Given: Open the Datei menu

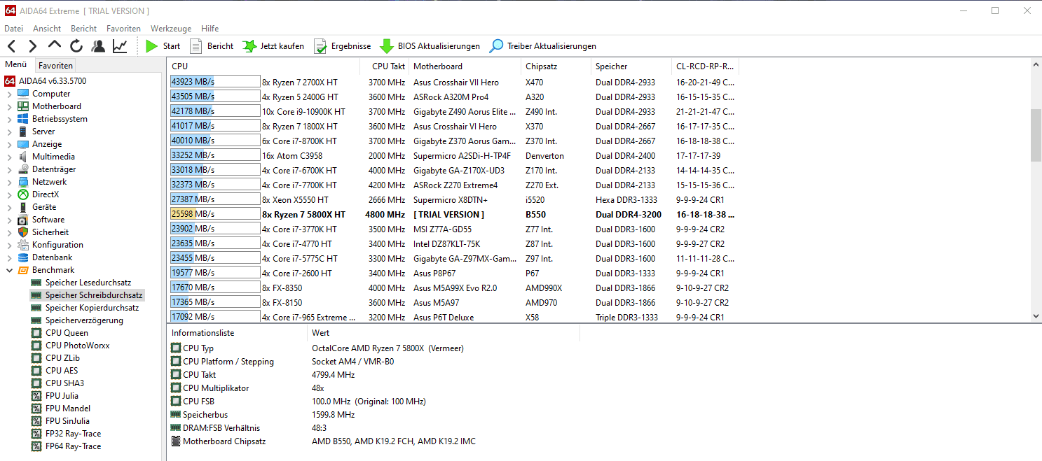Looking at the screenshot, I should pyautogui.click(x=13, y=29).
